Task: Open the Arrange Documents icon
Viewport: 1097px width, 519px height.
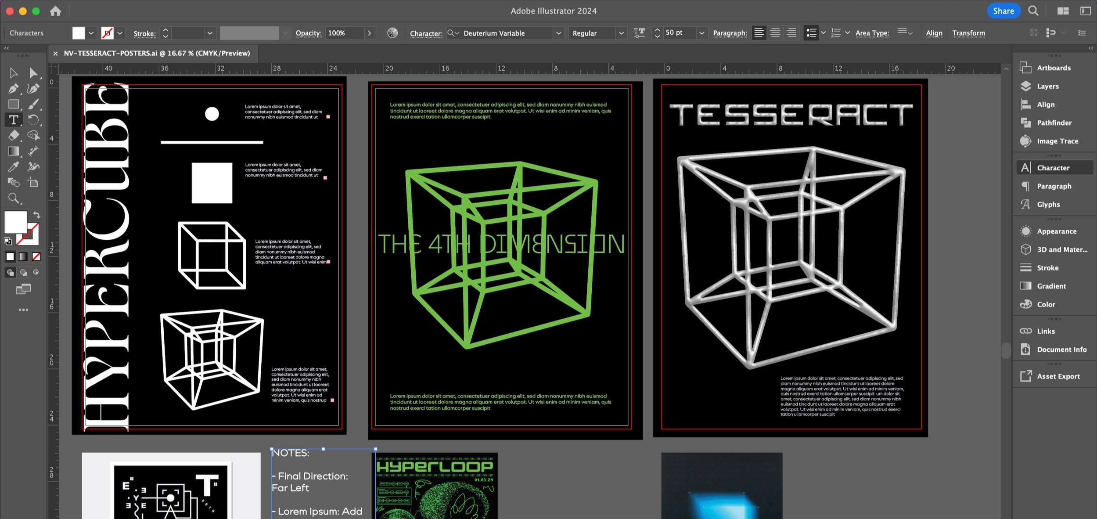Action: [x=1063, y=11]
